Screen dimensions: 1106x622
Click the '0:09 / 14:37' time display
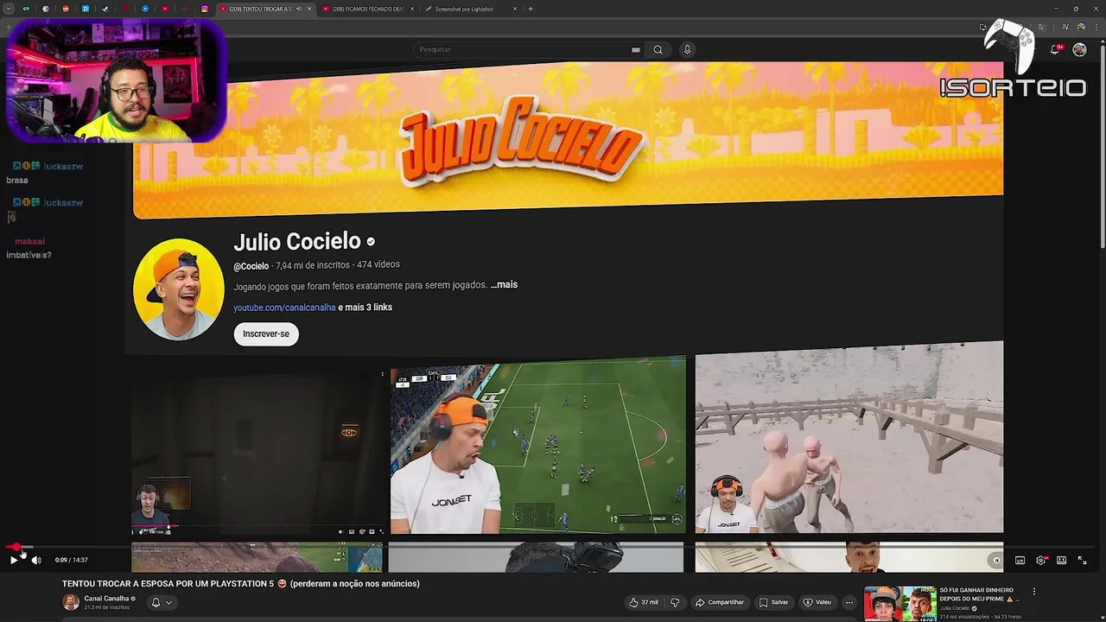(71, 560)
